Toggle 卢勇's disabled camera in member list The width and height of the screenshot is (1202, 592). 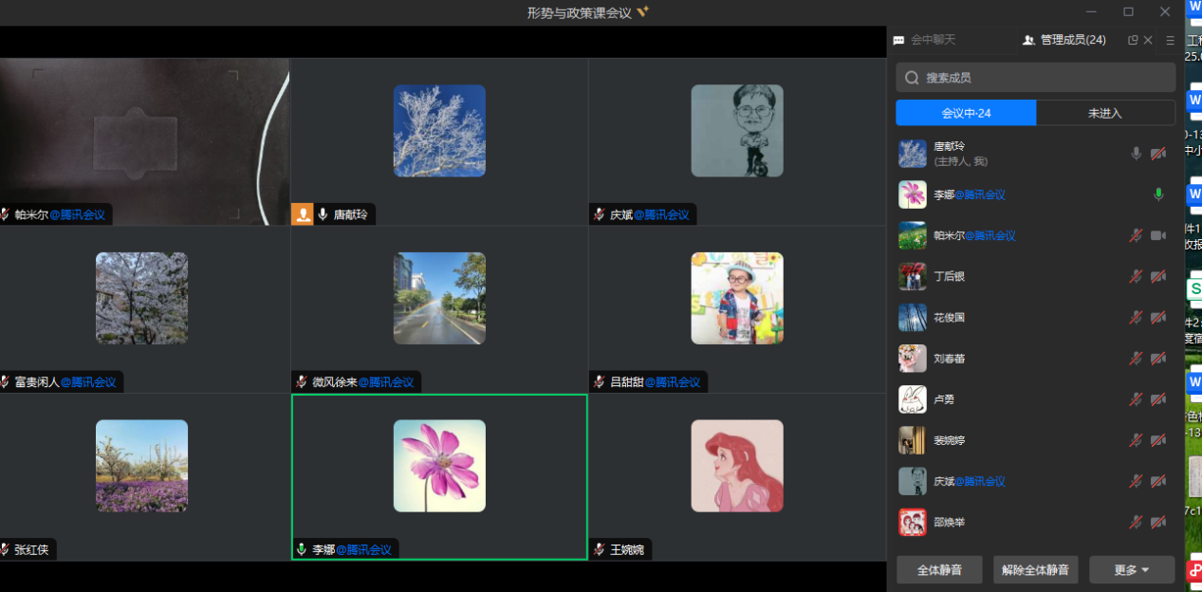click(1158, 399)
